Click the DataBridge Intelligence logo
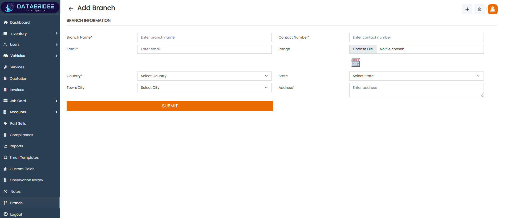Screen dimensions: 511x218 point(30,7)
